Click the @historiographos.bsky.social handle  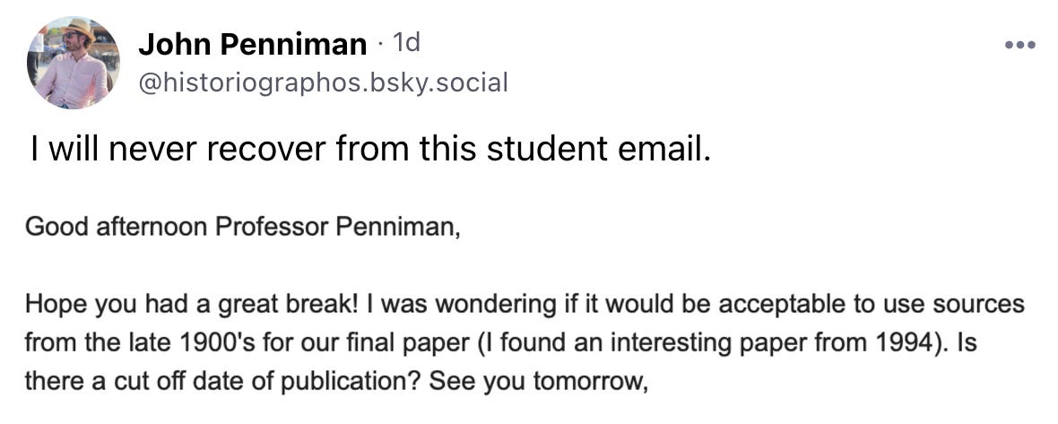[322, 83]
